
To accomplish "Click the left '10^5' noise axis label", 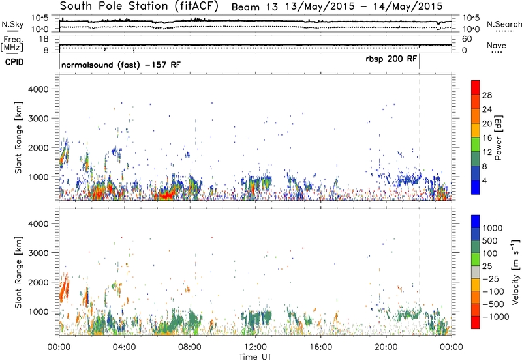I will click(x=40, y=18).
